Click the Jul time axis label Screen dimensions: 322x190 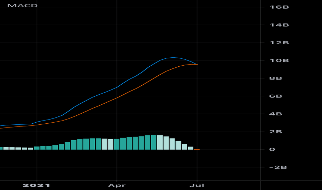pyautogui.click(x=197, y=186)
